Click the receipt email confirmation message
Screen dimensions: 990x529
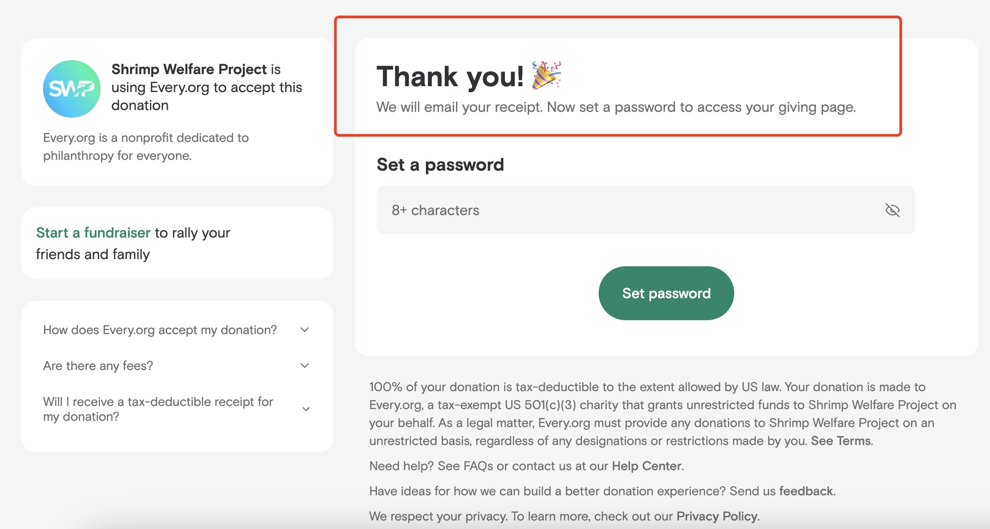pyautogui.click(x=616, y=107)
